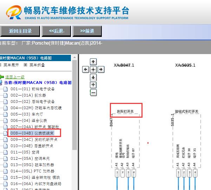Click document icon beside 013 驻车加热器

(6, 165)
